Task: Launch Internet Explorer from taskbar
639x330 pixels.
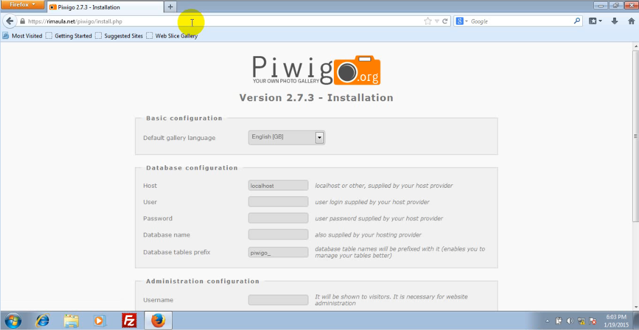Action: tap(42, 320)
